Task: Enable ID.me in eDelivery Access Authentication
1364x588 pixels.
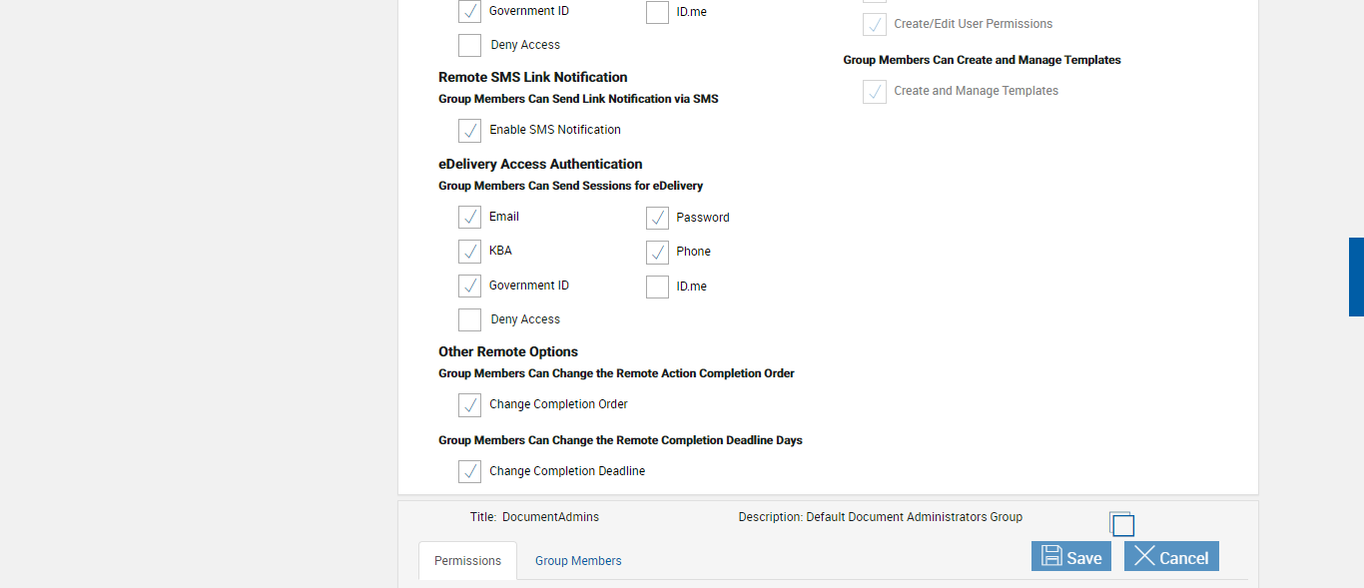Action: [657, 288]
